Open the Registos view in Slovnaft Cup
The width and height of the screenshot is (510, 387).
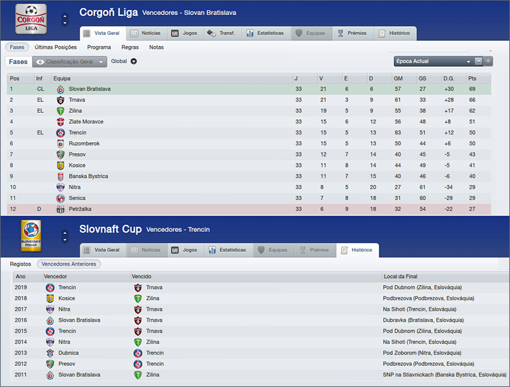pyautogui.click(x=21, y=264)
